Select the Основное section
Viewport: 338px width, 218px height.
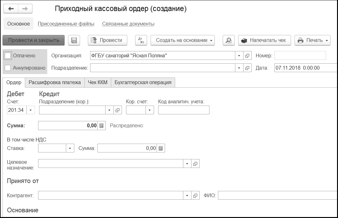click(19, 24)
